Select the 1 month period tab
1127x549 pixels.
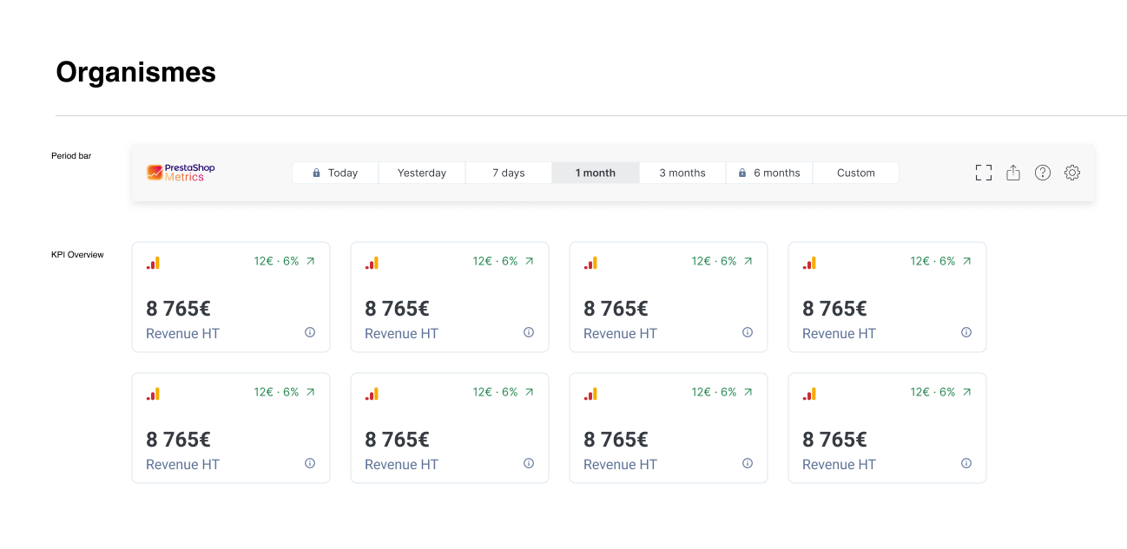click(596, 173)
